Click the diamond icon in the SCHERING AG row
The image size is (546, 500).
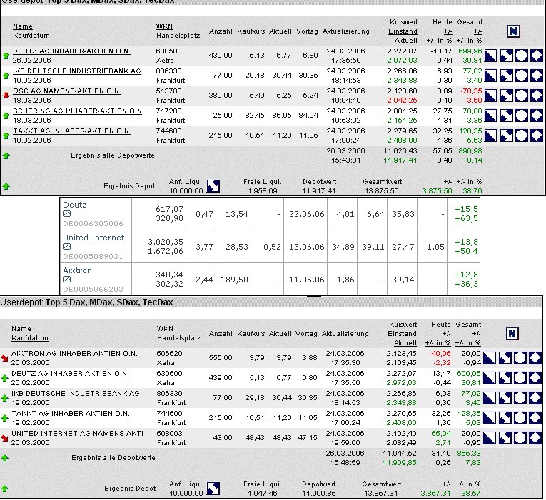(x=537, y=116)
